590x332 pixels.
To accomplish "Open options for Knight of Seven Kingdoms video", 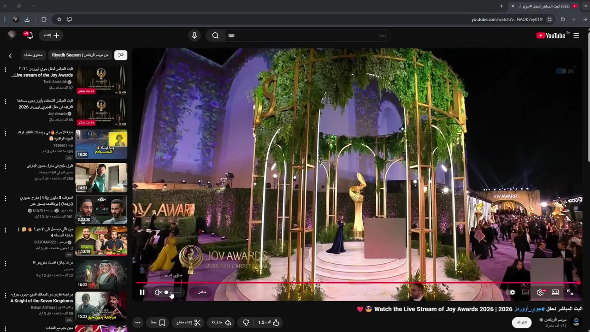I will click(6, 296).
